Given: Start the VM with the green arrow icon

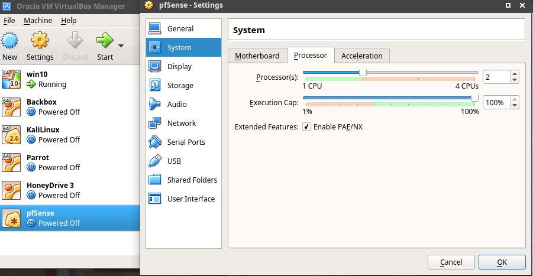Looking at the screenshot, I should [105, 40].
